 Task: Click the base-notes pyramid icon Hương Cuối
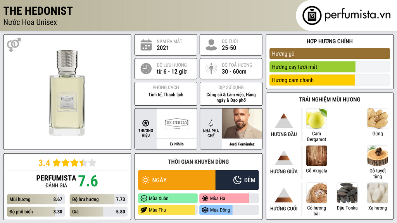coord(284,195)
